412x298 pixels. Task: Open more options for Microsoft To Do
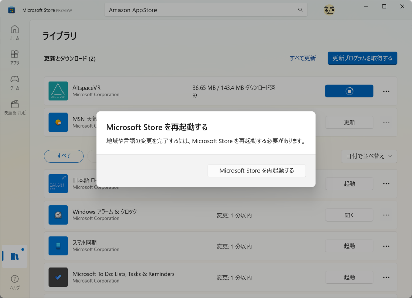click(x=386, y=277)
